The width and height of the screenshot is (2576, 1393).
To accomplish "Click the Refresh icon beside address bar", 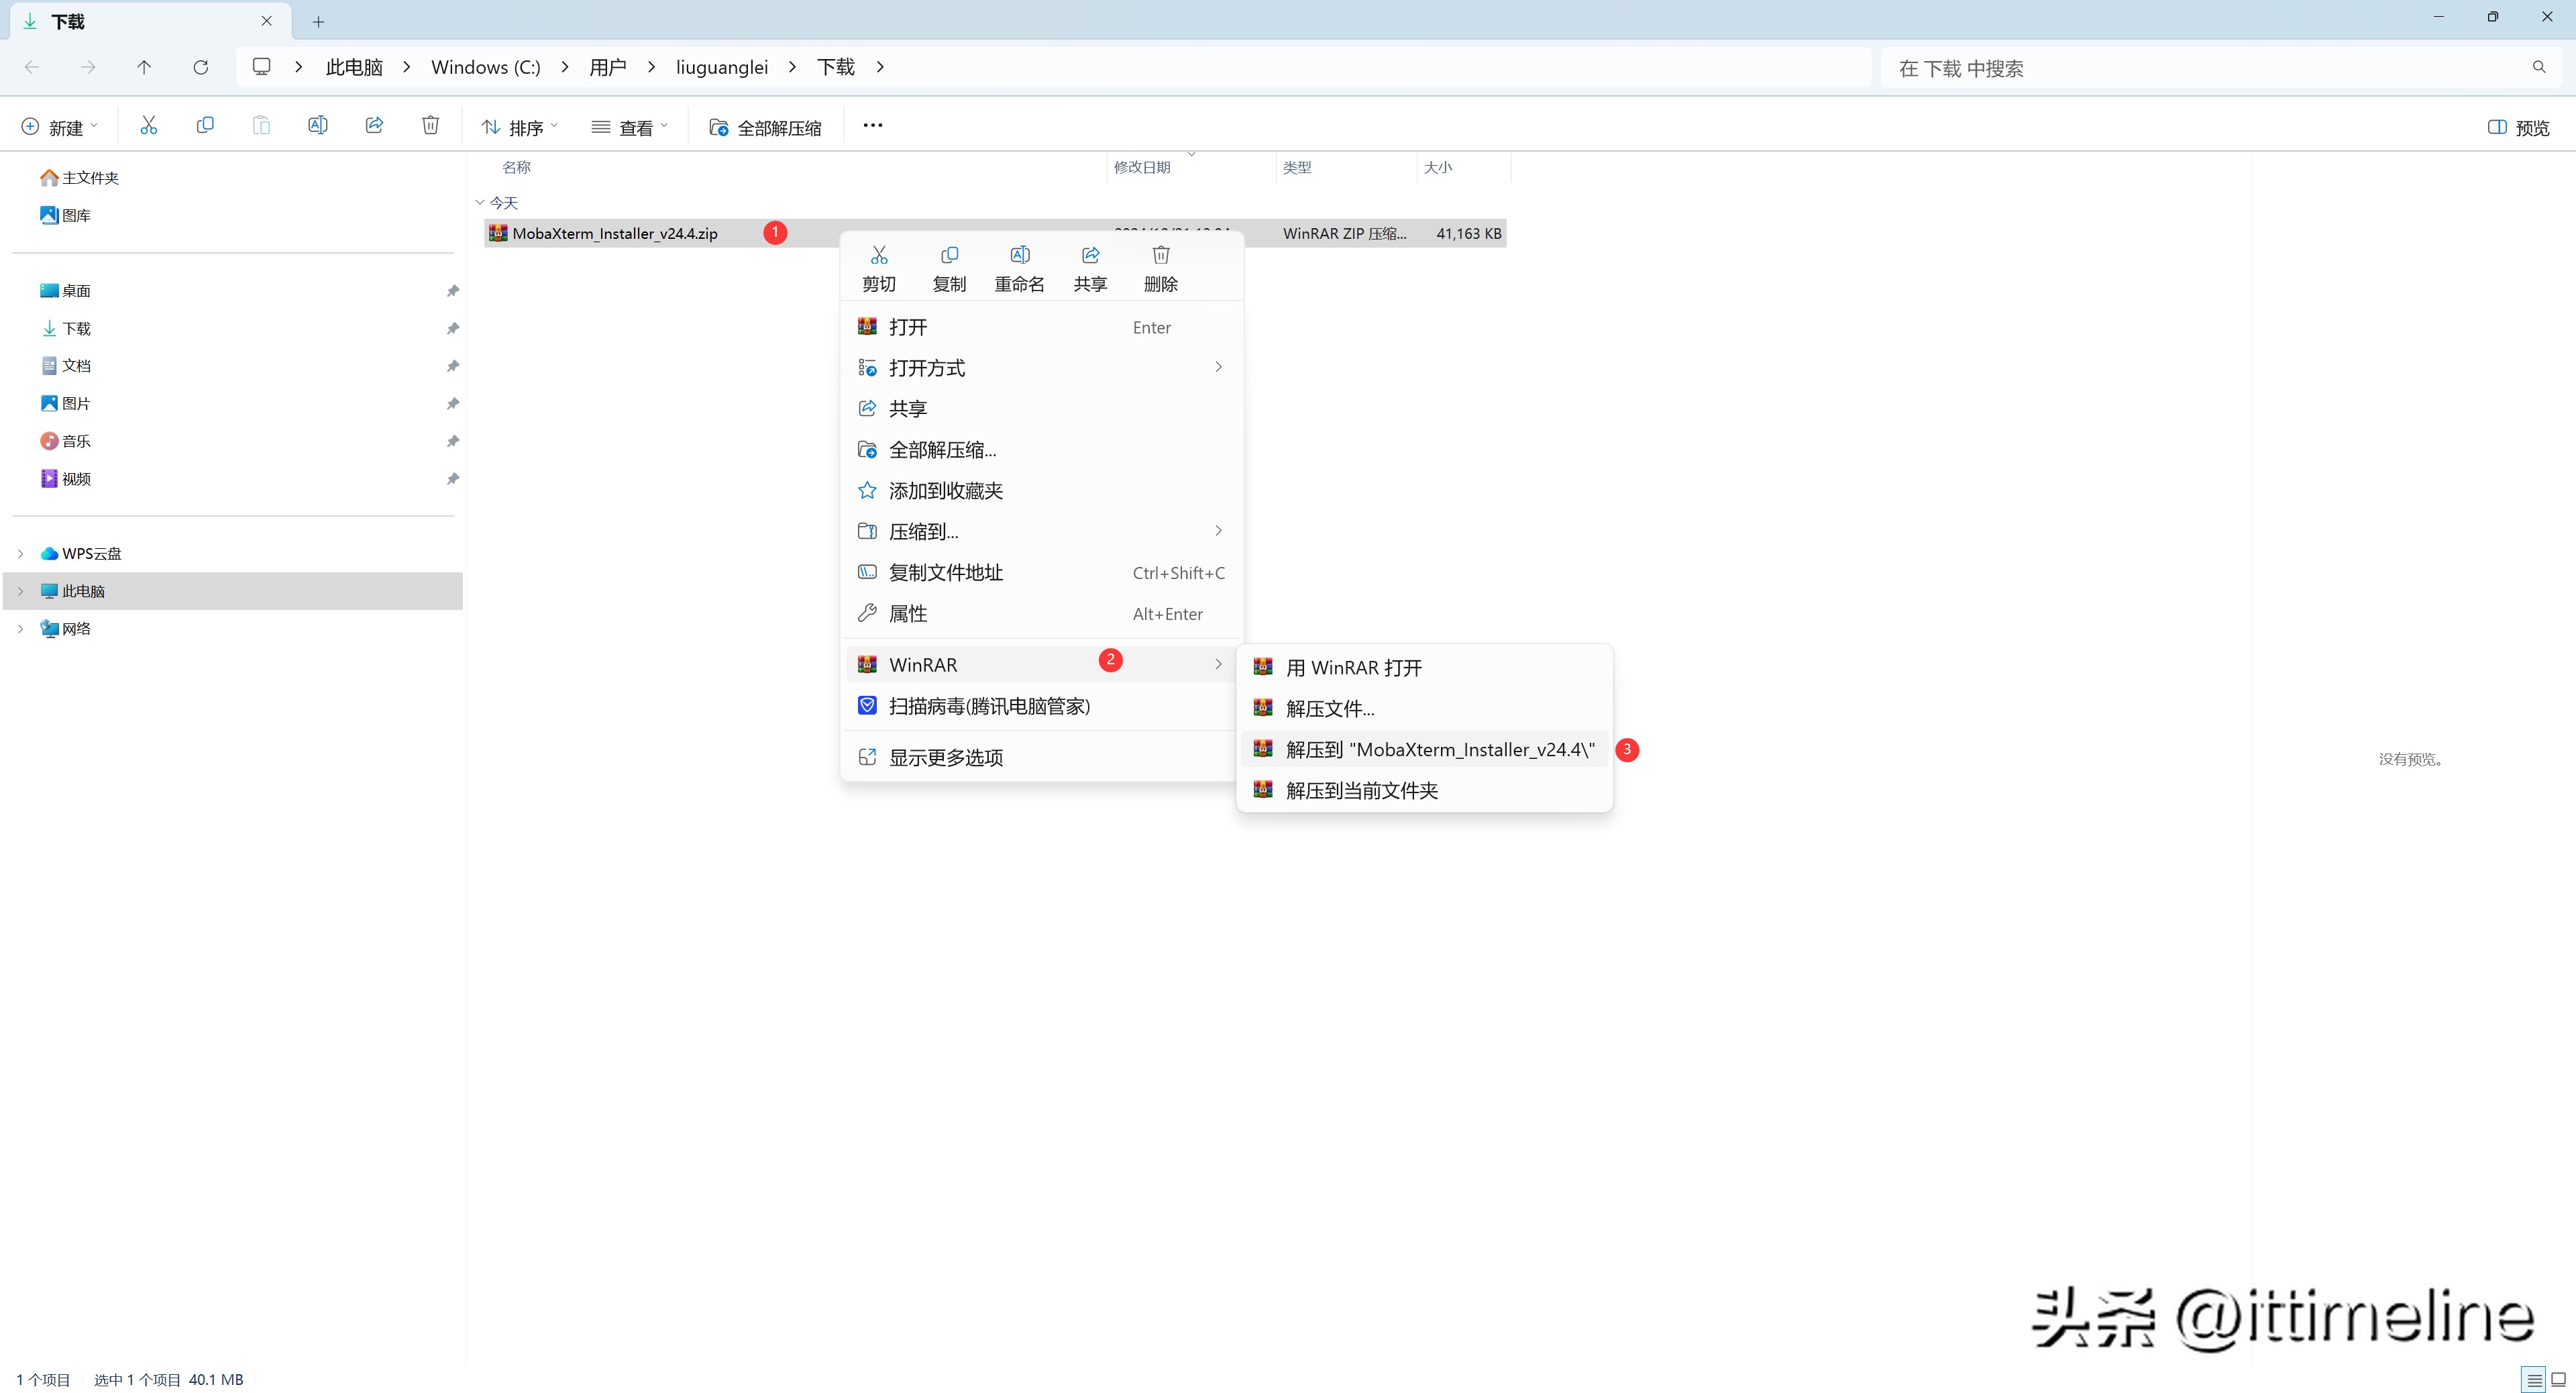I will click(x=201, y=67).
